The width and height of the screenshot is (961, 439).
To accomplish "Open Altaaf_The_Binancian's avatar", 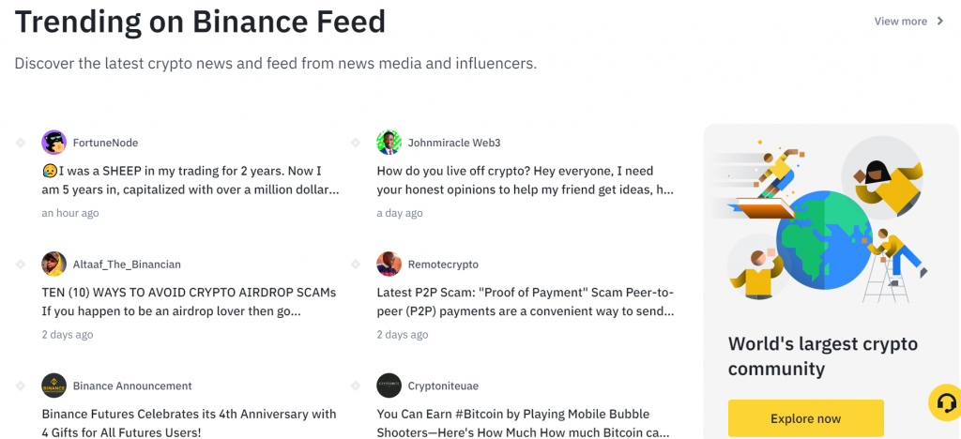I will 53,264.
